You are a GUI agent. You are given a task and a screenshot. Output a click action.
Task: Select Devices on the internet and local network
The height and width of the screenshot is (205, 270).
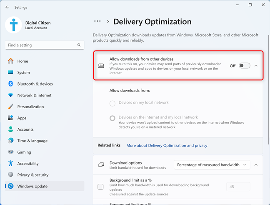pyautogui.click(x=112, y=118)
